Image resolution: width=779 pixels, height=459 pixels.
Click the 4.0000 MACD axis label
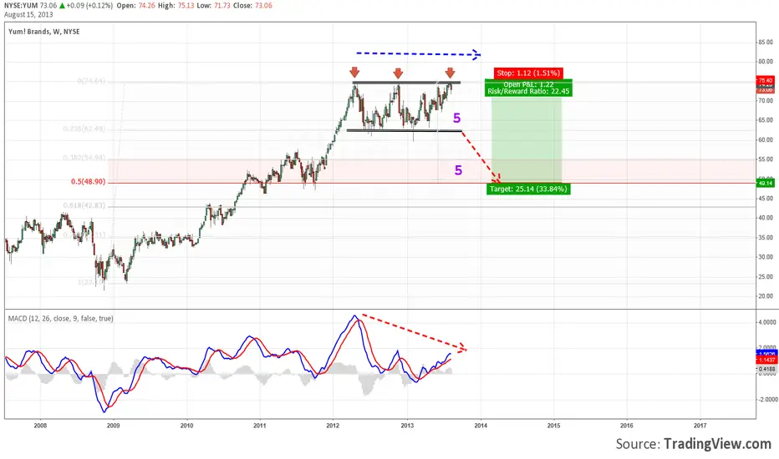pyautogui.click(x=767, y=322)
